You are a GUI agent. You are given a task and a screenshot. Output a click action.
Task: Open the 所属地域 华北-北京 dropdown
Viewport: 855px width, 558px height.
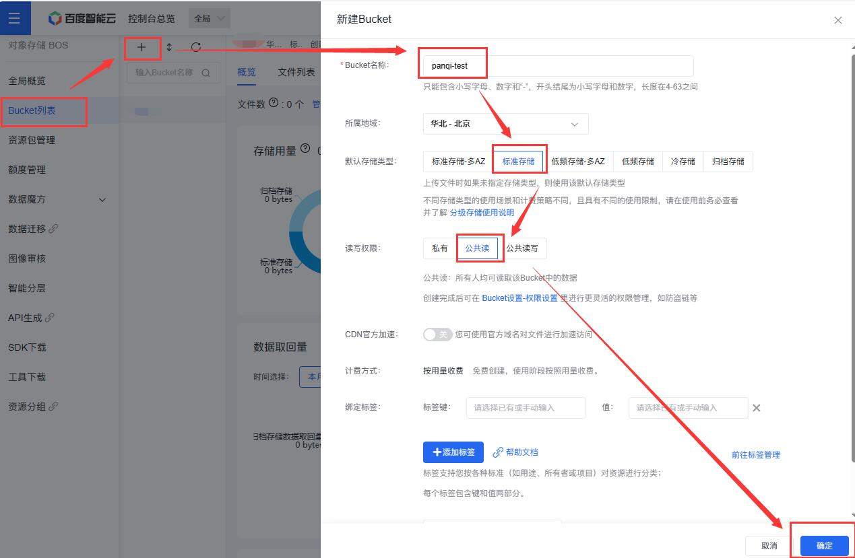click(x=505, y=124)
